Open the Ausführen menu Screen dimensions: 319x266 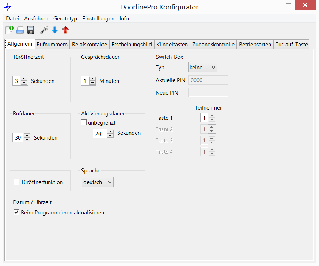(x=36, y=19)
